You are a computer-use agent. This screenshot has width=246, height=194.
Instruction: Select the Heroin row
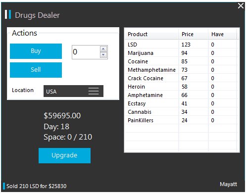[182, 87]
